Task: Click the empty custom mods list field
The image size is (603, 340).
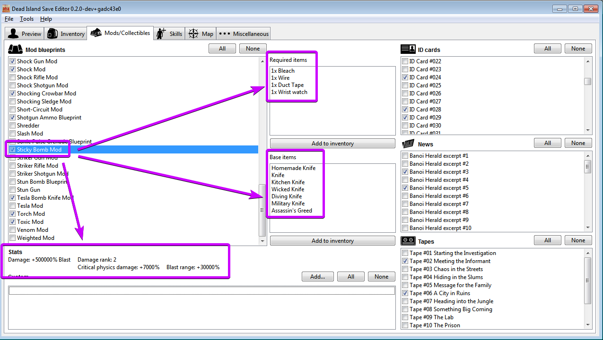Action: (201, 307)
